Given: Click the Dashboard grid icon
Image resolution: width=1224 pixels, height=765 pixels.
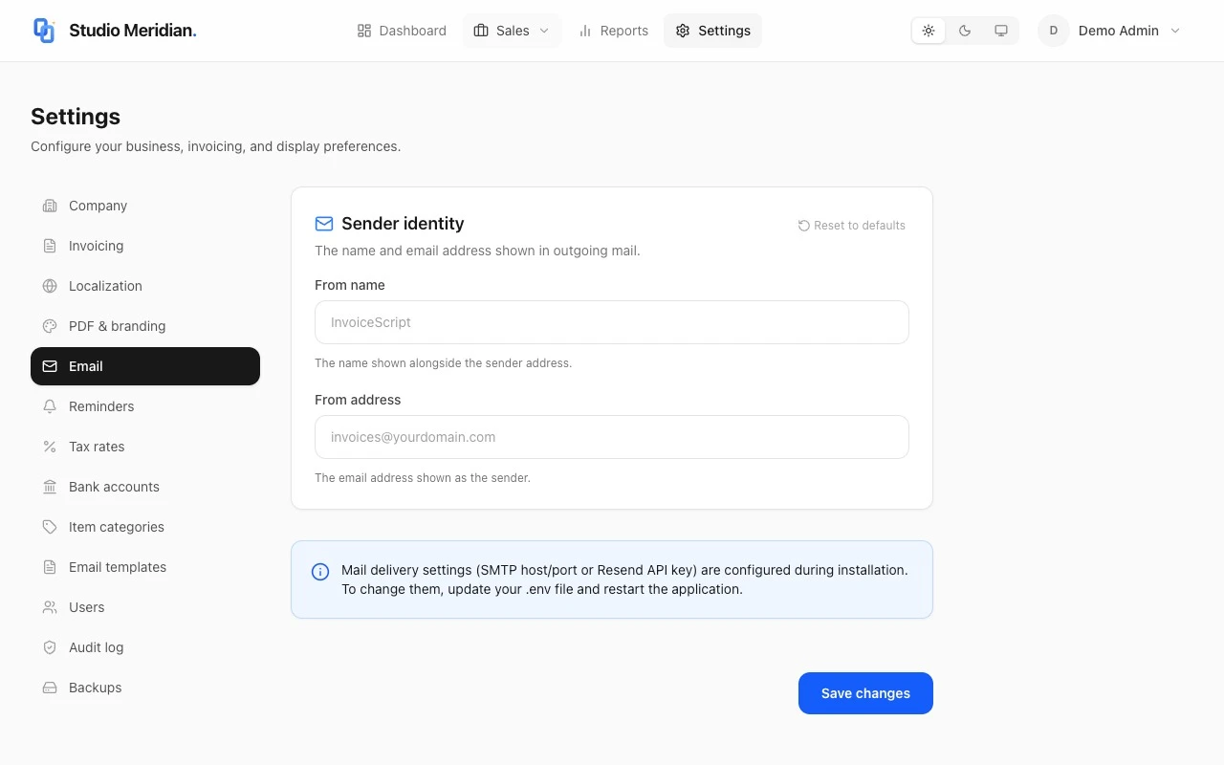Looking at the screenshot, I should [363, 31].
